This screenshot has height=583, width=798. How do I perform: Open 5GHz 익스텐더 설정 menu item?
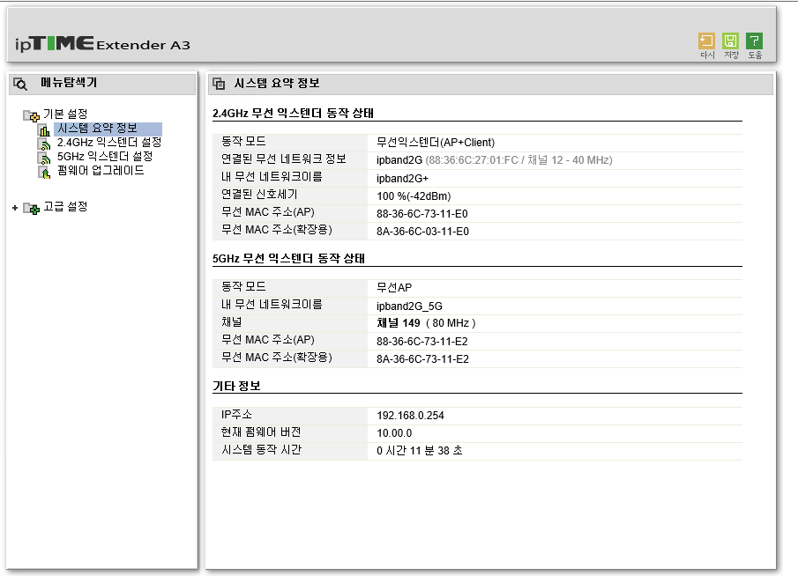tap(104, 157)
